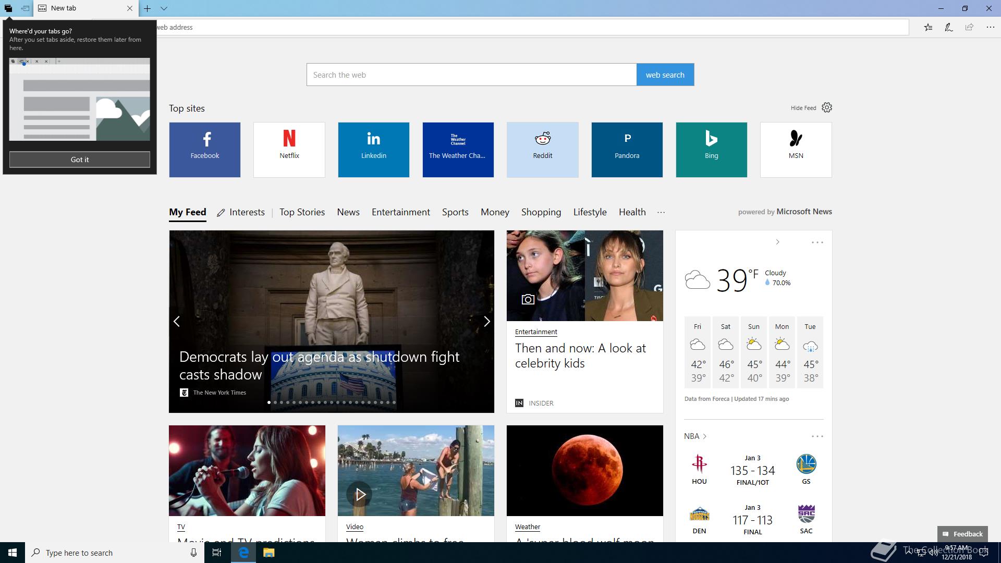Viewport: 1001px width, 563px height.
Task: Open the Bing top site tile
Action: point(712,150)
